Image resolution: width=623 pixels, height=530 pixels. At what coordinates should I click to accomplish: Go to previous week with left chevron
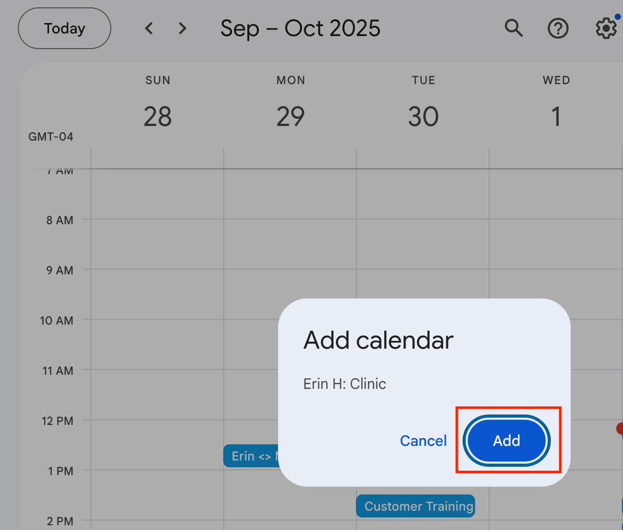[x=149, y=28]
